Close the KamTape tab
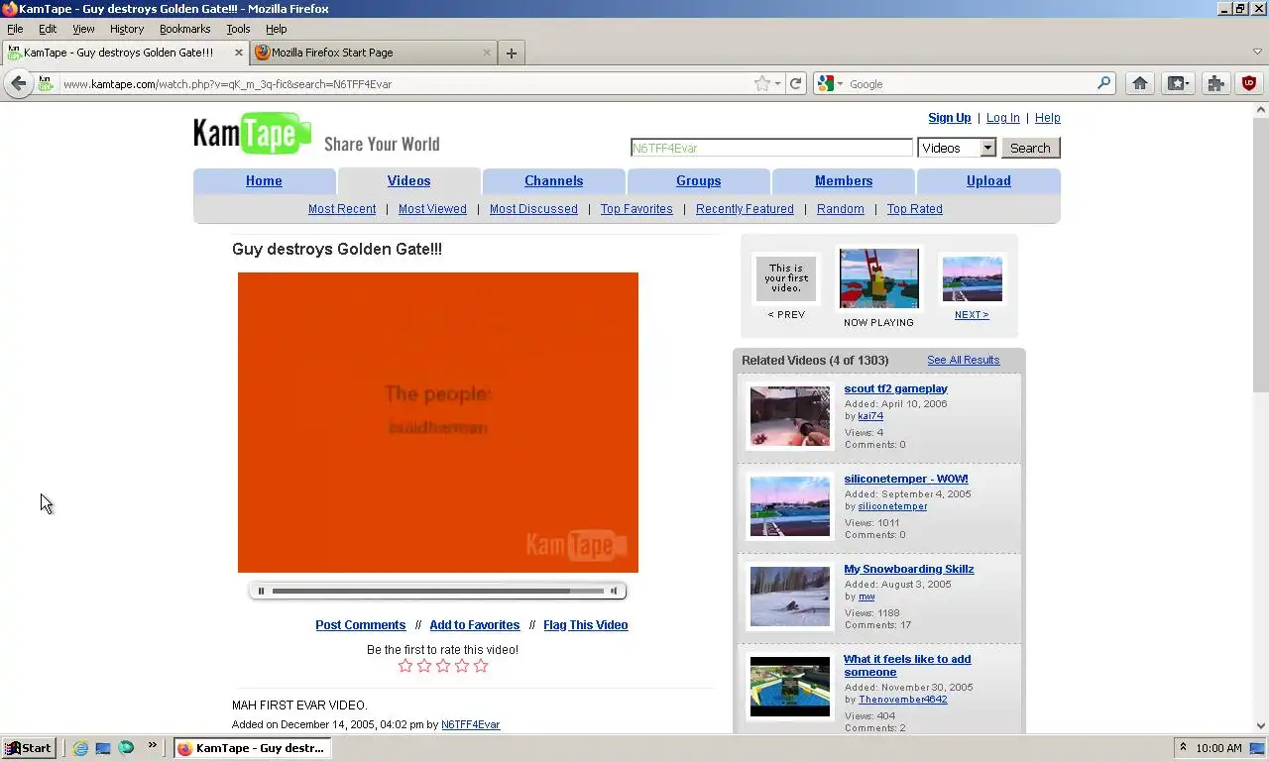This screenshot has height=761, width=1269. [239, 53]
